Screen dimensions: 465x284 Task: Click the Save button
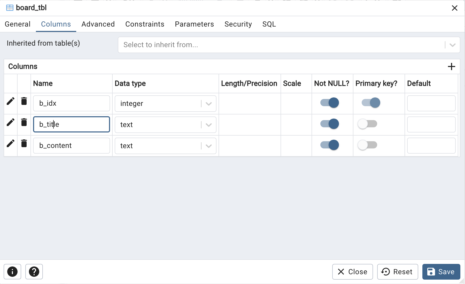(441, 272)
